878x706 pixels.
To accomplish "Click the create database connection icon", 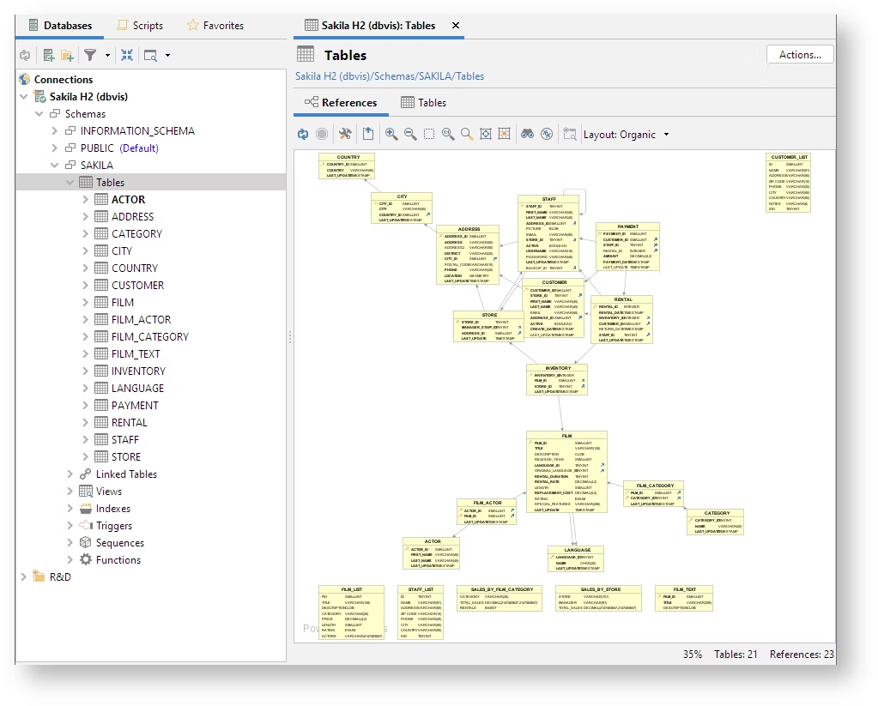I will click(x=49, y=56).
